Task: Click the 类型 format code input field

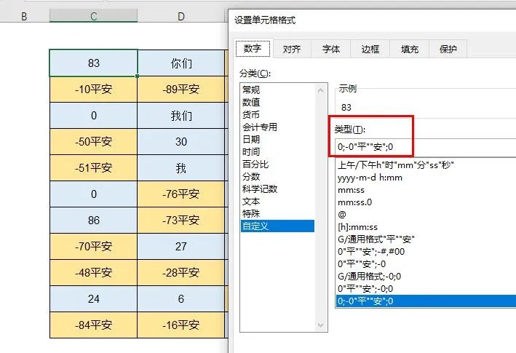Action: point(426,147)
